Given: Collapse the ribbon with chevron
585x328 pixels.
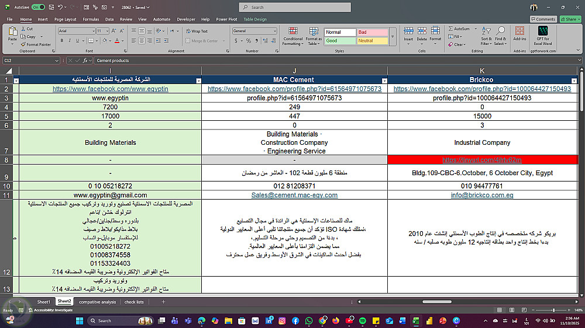Looking at the screenshot, I should (578, 50).
